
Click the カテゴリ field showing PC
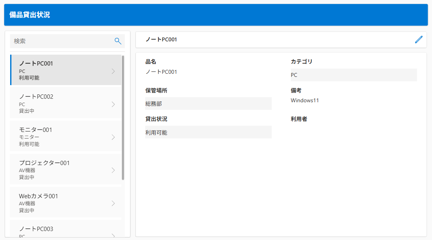click(354, 75)
